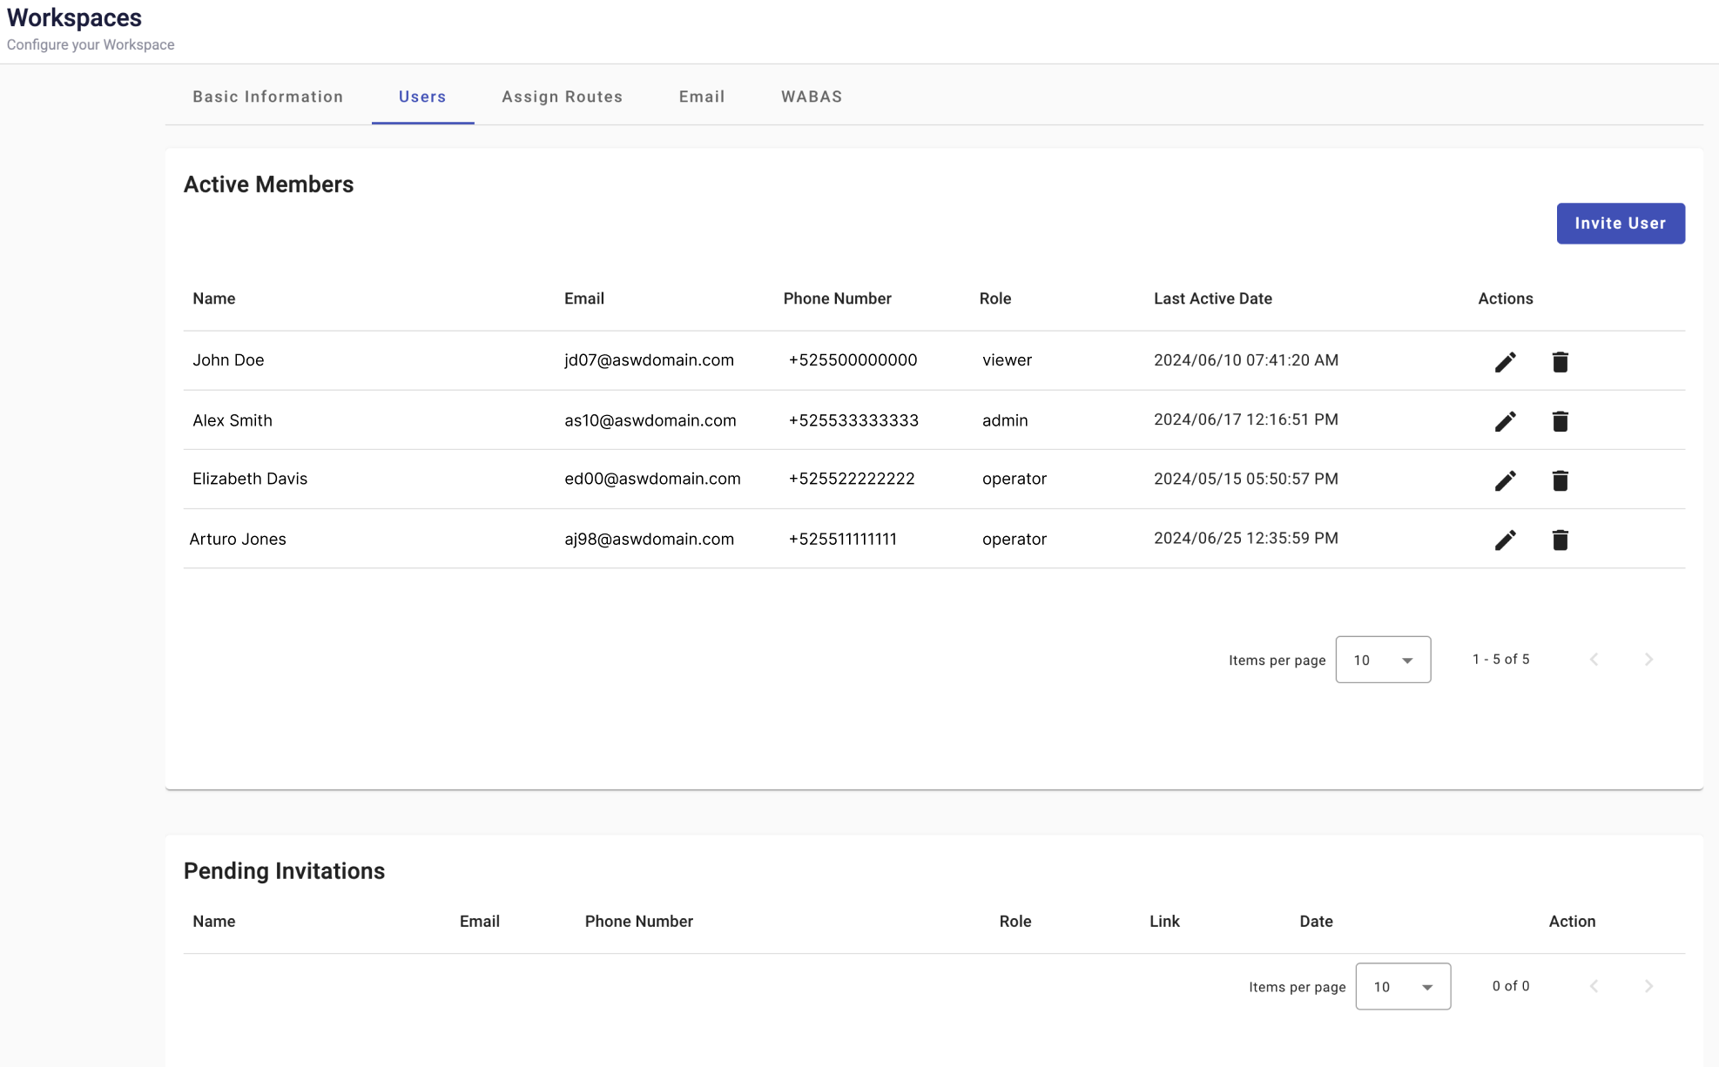Go to the Email tab
The width and height of the screenshot is (1719, 1067).
[702, 97]
